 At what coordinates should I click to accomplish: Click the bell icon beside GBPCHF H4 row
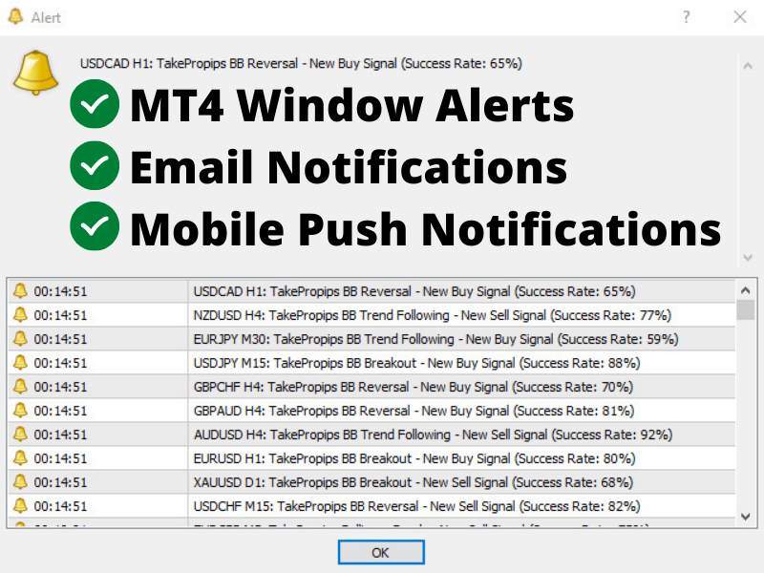tap(20, 387)
